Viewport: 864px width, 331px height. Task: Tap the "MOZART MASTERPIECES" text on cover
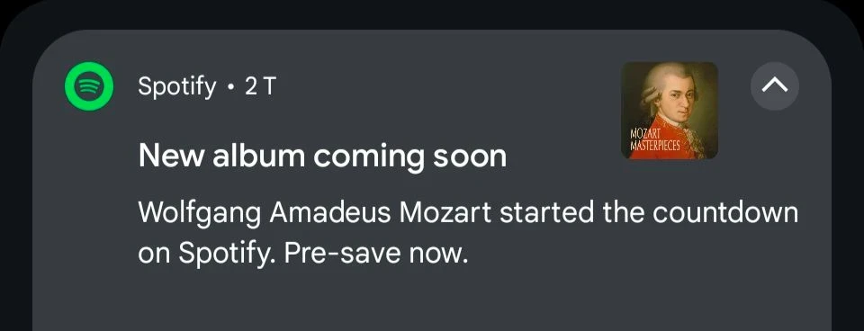(x=654, y=141)
